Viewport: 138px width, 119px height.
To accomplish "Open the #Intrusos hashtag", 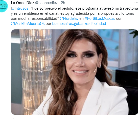I will point(20,8).
